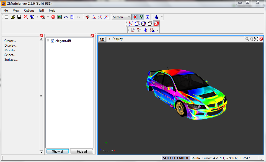Toggle SELECTED MODE in the status bar
Image resolution: width=266 pixels, height=162 pixels.
(176, 158)
